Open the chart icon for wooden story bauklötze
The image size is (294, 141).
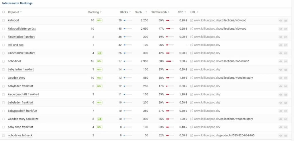point(286,119)
